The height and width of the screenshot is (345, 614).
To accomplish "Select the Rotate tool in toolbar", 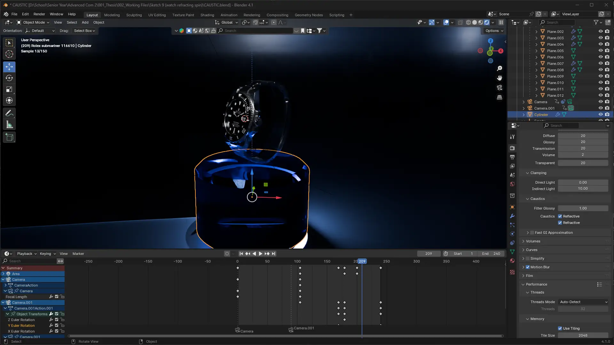I will [9, 78].
